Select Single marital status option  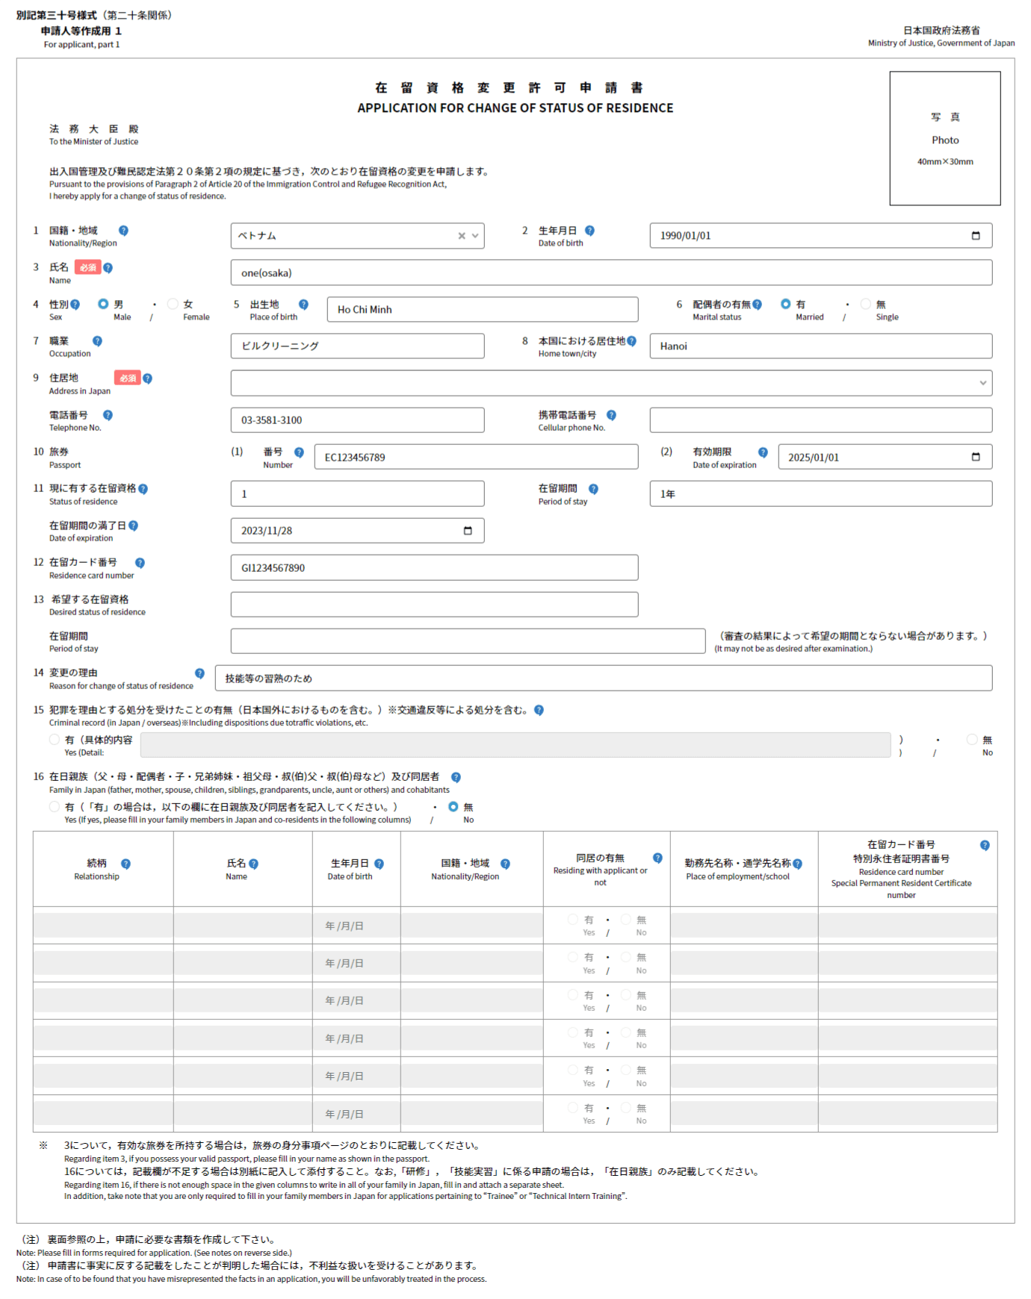[866, 304]
